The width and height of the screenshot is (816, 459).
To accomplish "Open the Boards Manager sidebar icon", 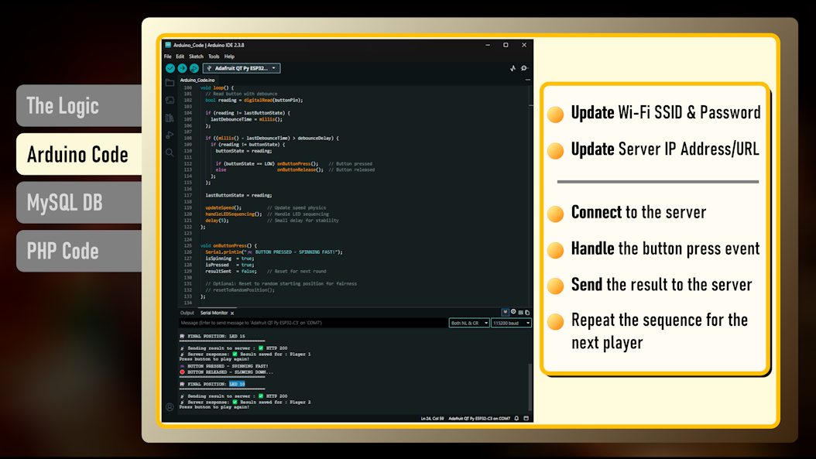I will 170,101.
